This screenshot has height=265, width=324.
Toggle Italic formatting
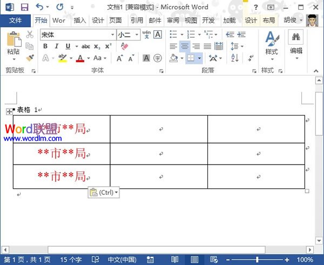coord(57,46)
